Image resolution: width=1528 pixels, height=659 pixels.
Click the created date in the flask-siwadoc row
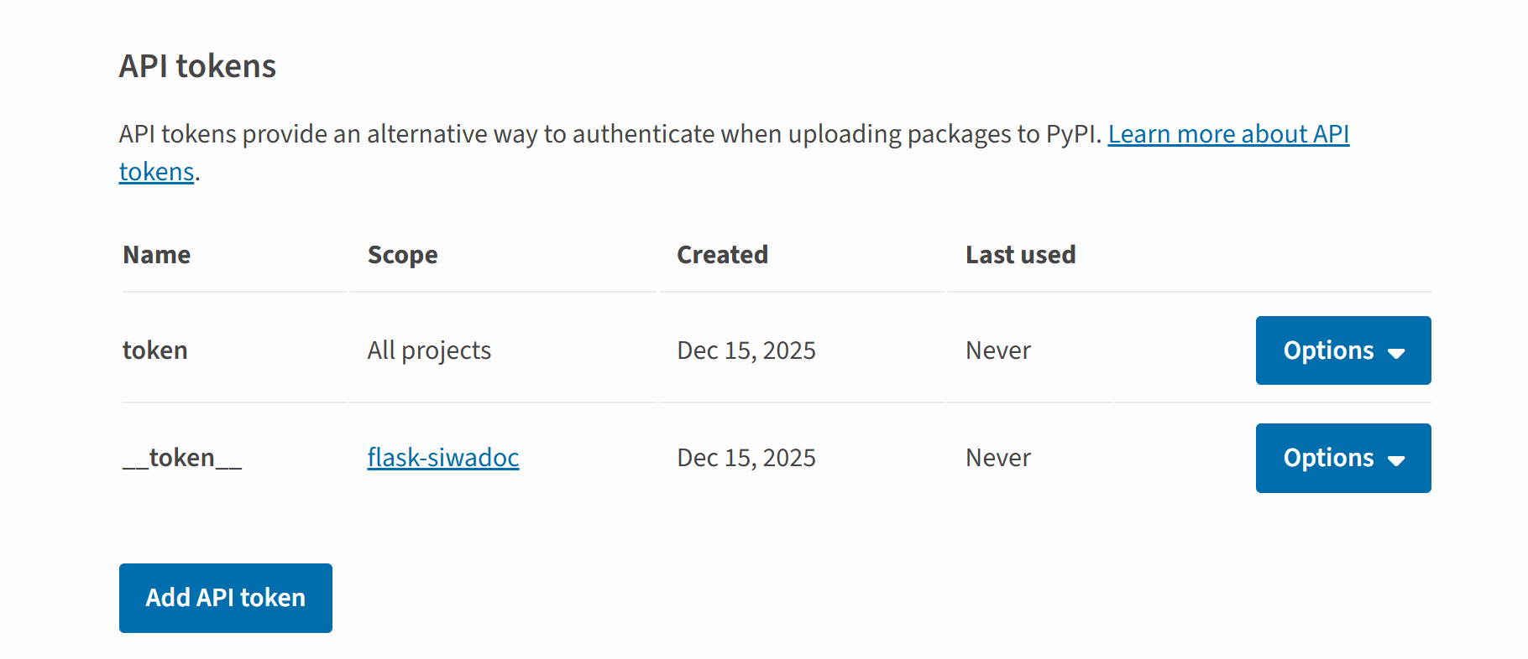746,458
